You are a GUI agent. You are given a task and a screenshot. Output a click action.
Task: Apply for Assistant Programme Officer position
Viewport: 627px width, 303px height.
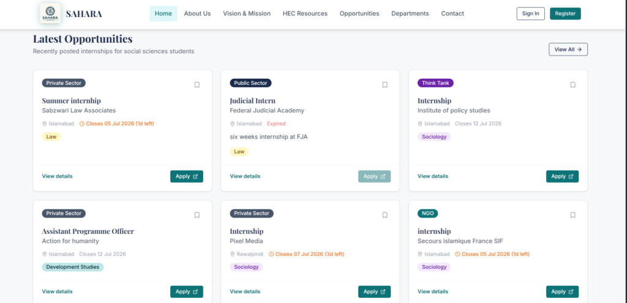tap(187, 292)
